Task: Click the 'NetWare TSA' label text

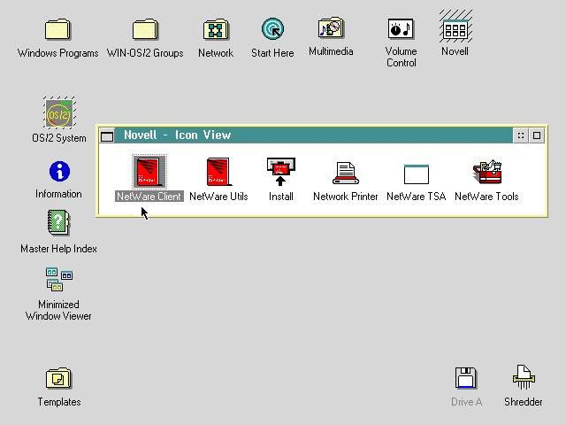Action: [417, 197]
